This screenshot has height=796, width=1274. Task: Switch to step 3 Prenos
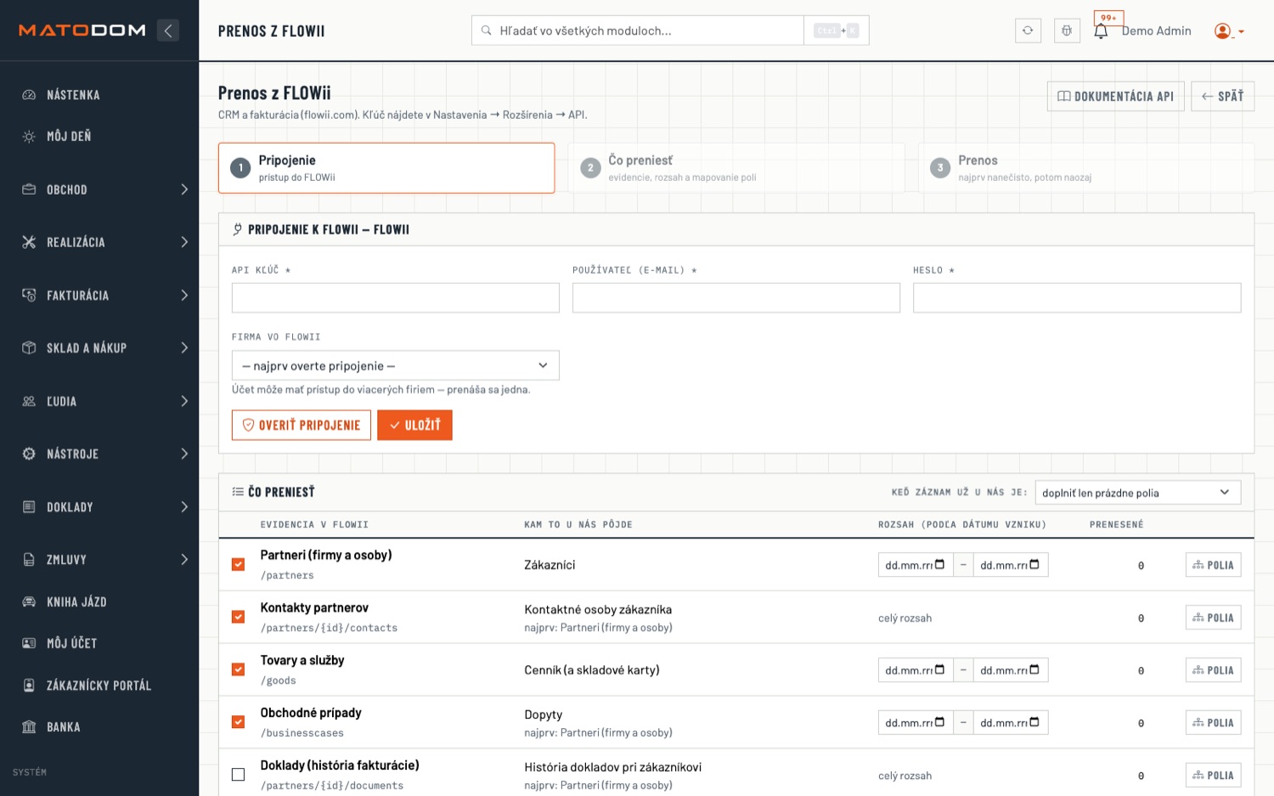(1086, 168)
